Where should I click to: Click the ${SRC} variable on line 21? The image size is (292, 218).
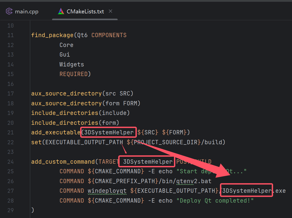coord(148,132)
